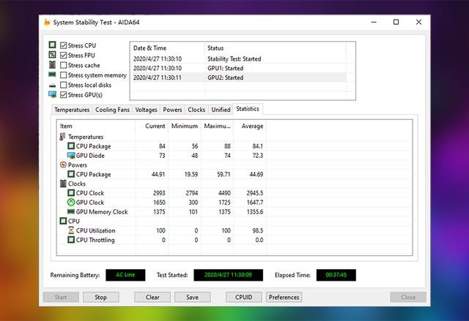Click the thermometer icon of Temperatures group

pos(62,137)
